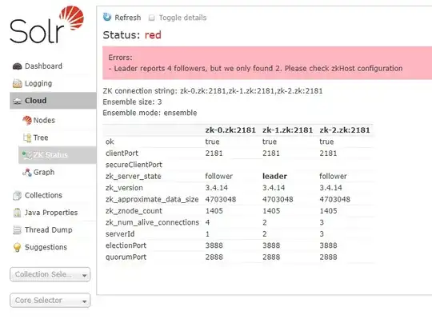Screen dimensions: 432x327
Task: Click the zk_num_alive_connections row label
Action: point(152,222)
